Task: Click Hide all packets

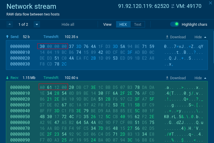Action: 68,24
